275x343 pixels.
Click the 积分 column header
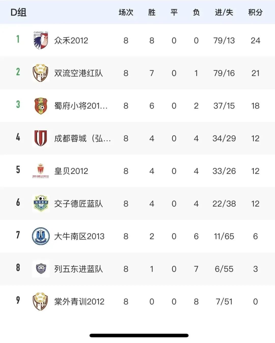(x=255, y=12)
